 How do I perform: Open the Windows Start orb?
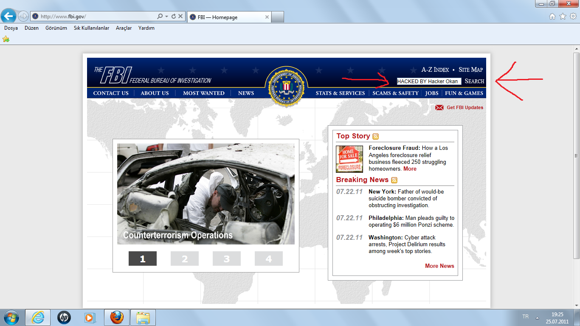(x=11, y=318)
